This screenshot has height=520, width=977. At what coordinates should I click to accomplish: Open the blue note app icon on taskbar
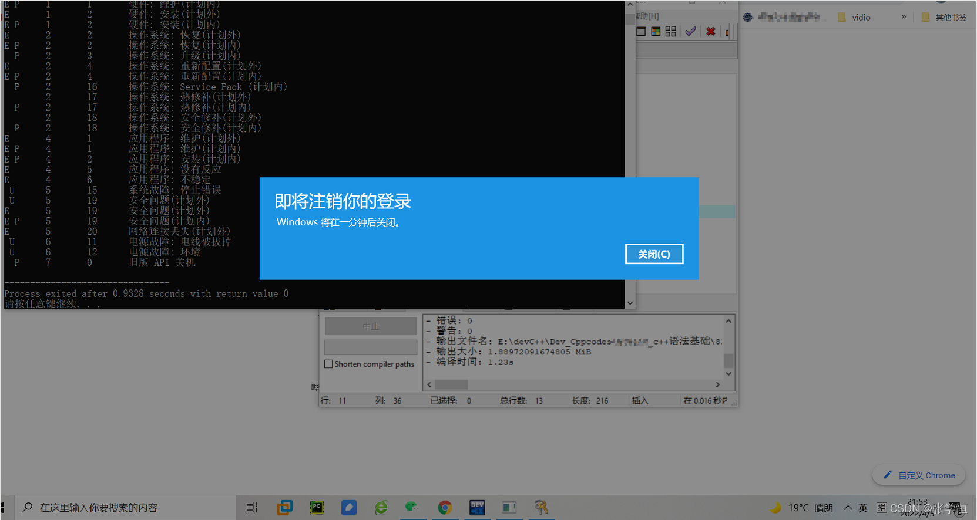tap(349, 508)
